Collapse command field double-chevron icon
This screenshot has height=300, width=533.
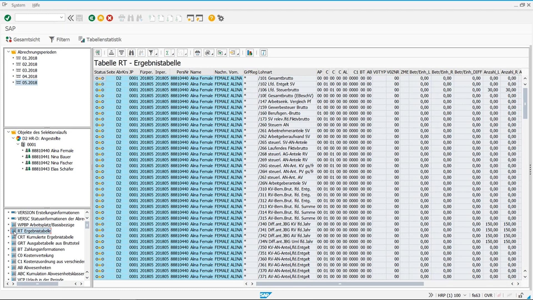[71, 18]
